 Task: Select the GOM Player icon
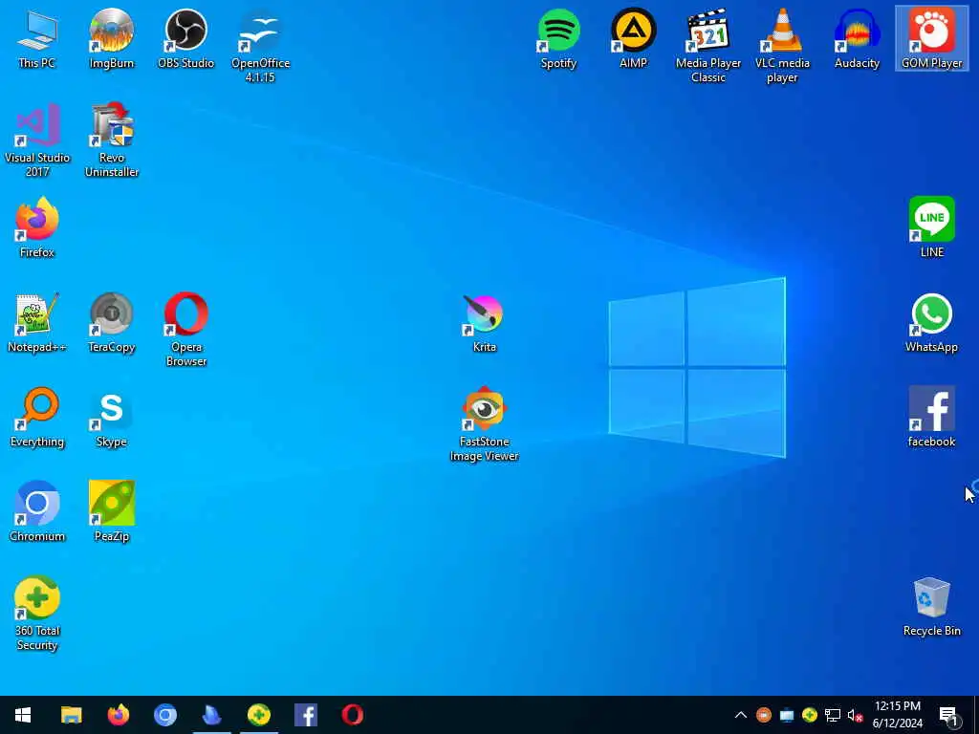[x=931, y=38]
